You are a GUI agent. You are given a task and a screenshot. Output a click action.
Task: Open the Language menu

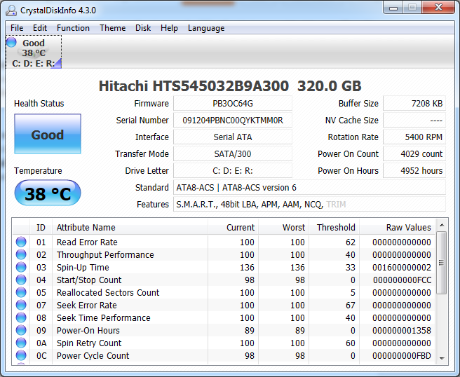tap(206, 28)
